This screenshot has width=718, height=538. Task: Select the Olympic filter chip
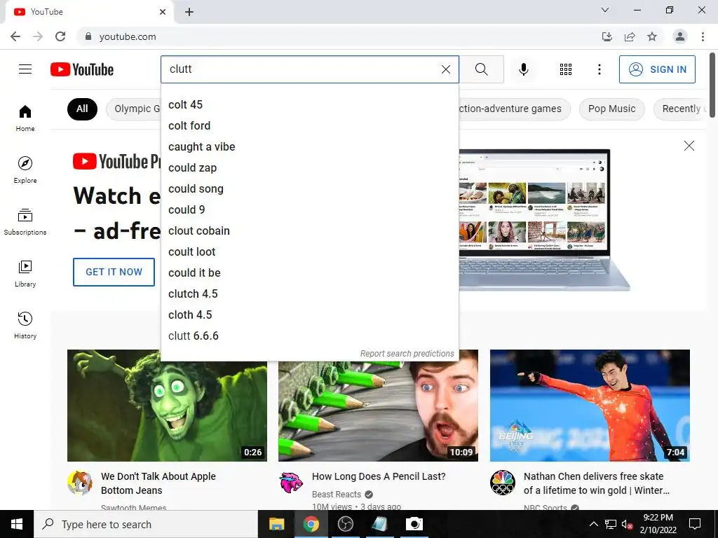pyautogui.click(x=134, y=109)
